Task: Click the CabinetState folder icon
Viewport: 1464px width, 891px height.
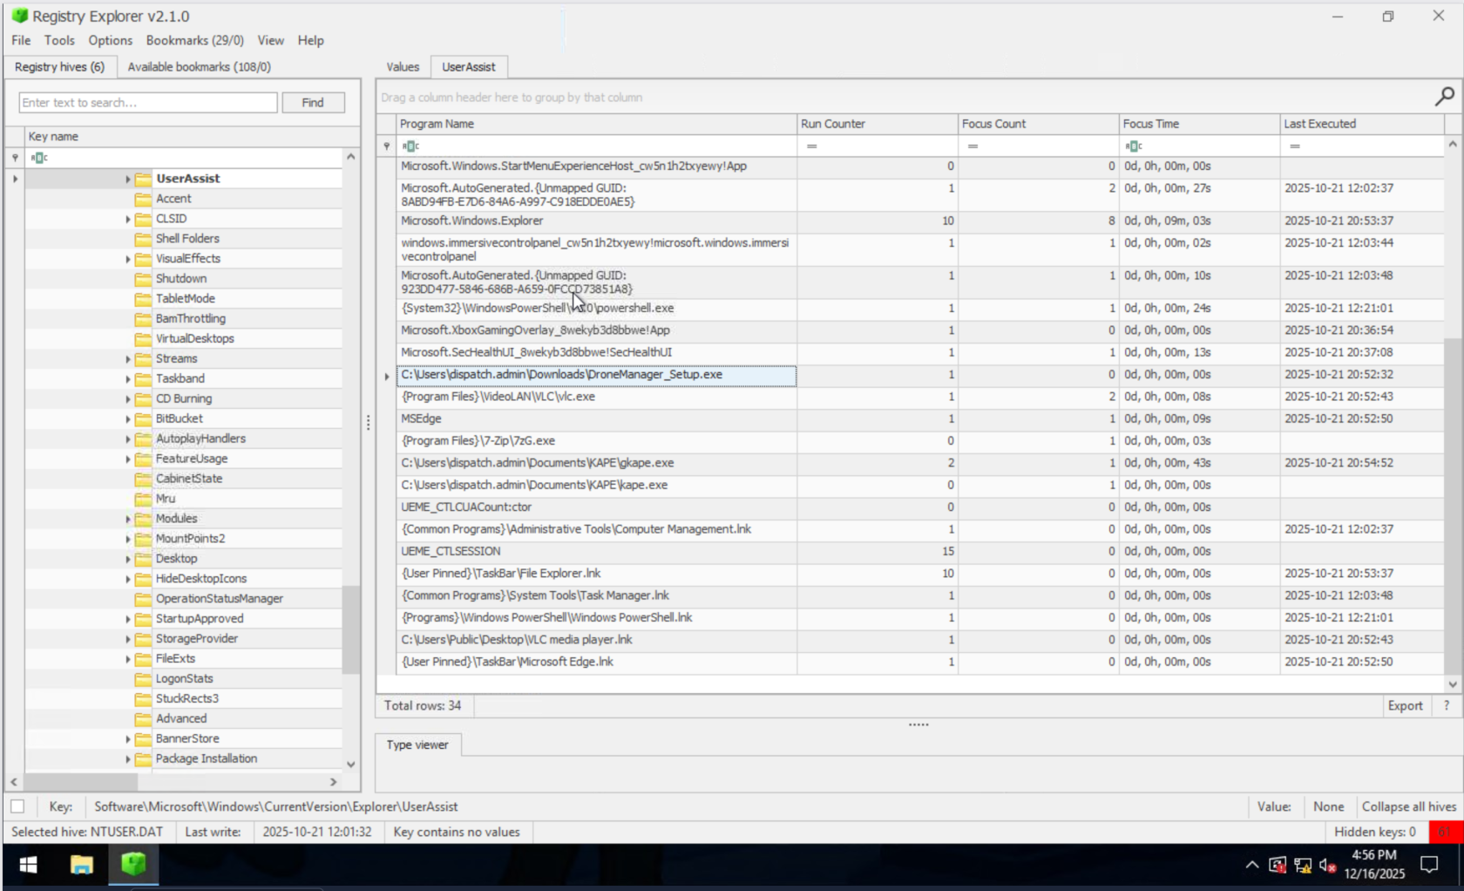Action: pos(143,479)
